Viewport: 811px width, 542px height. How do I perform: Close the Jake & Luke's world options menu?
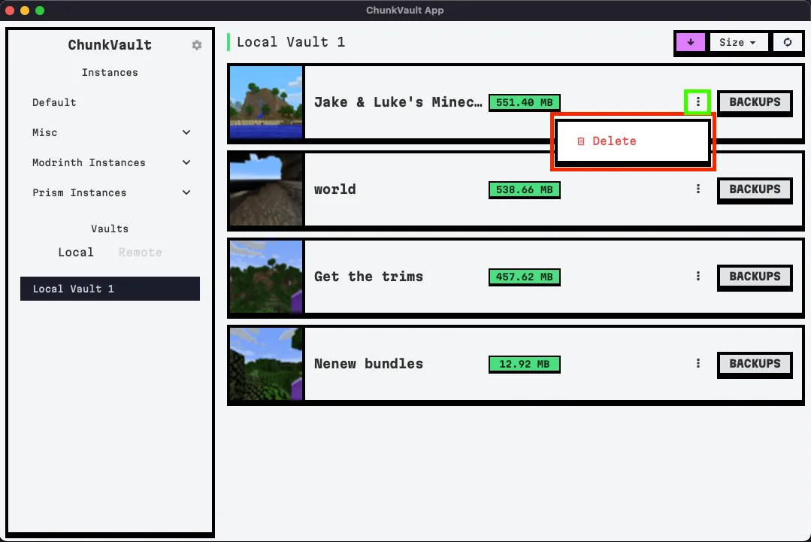click(698, 102)
